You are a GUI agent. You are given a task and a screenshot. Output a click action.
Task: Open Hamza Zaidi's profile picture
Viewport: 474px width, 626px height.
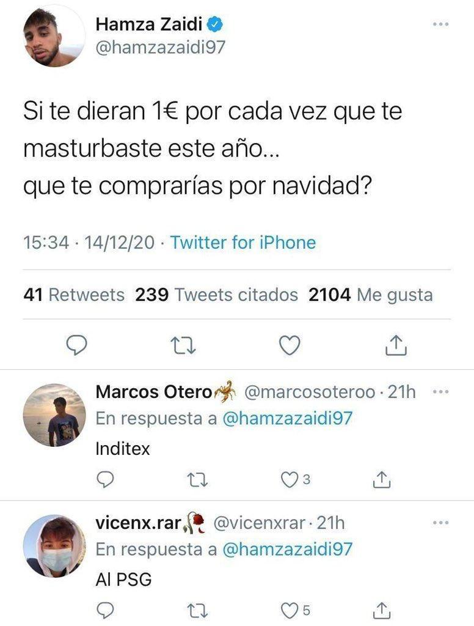[x=54, y=36]
